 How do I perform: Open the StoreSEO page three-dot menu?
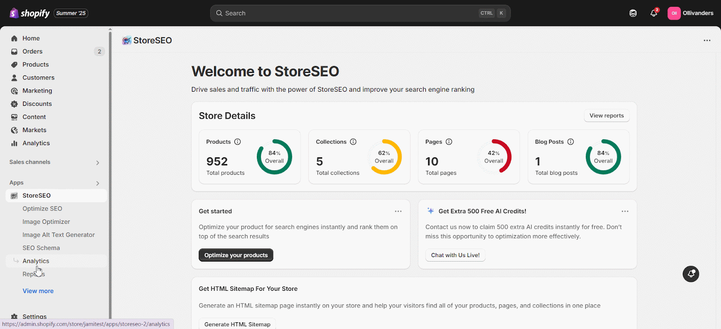tap(707, 40)
